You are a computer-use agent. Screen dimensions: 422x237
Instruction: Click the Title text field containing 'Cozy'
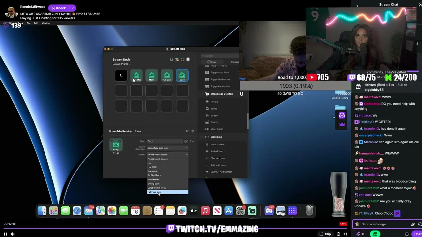[x=165, y=141]
